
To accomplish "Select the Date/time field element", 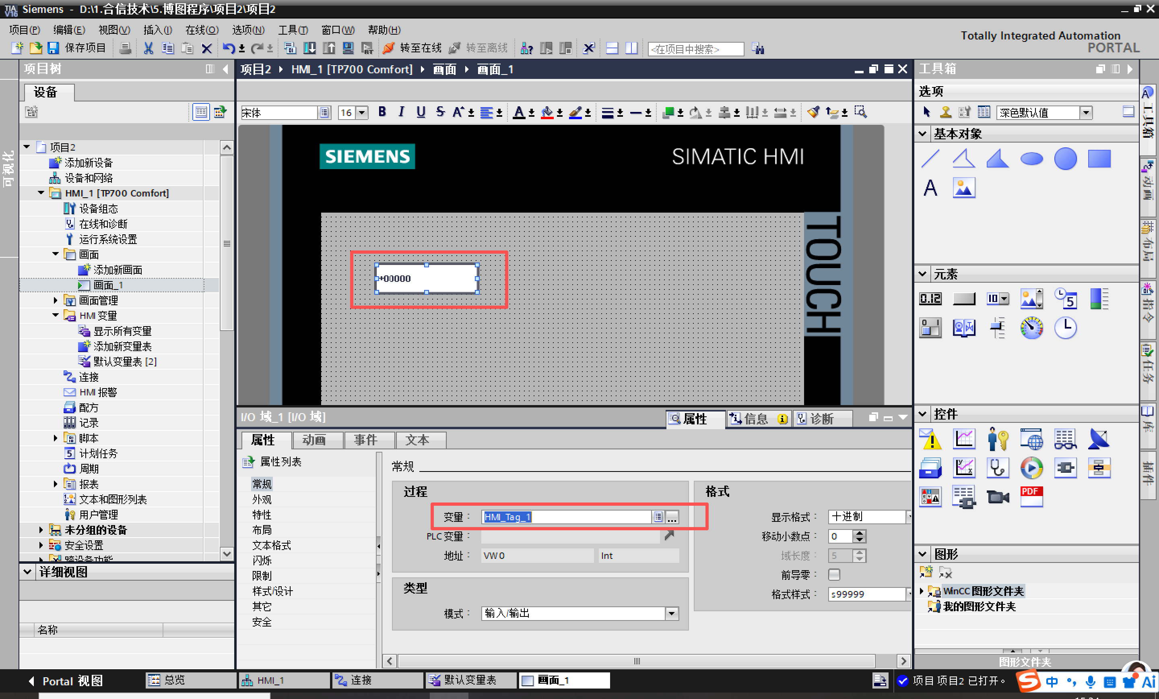I will pos(1065,298).
